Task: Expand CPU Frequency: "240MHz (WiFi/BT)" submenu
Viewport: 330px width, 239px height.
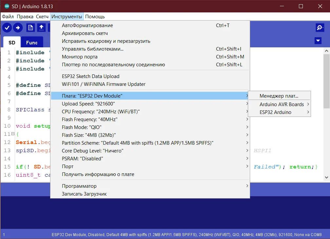Action: coord(150,112)
